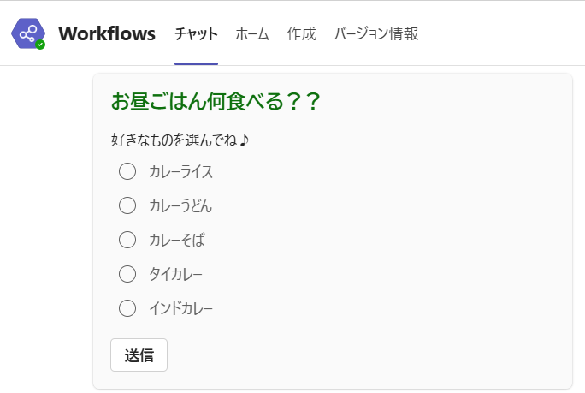Click the 好きなものを選んでね♪ prompt text
585x393 pixels.
click(180, 140)
